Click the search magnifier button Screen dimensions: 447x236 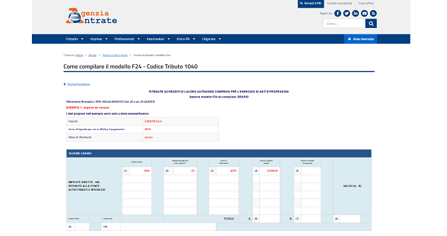click(x=371, y=24)
